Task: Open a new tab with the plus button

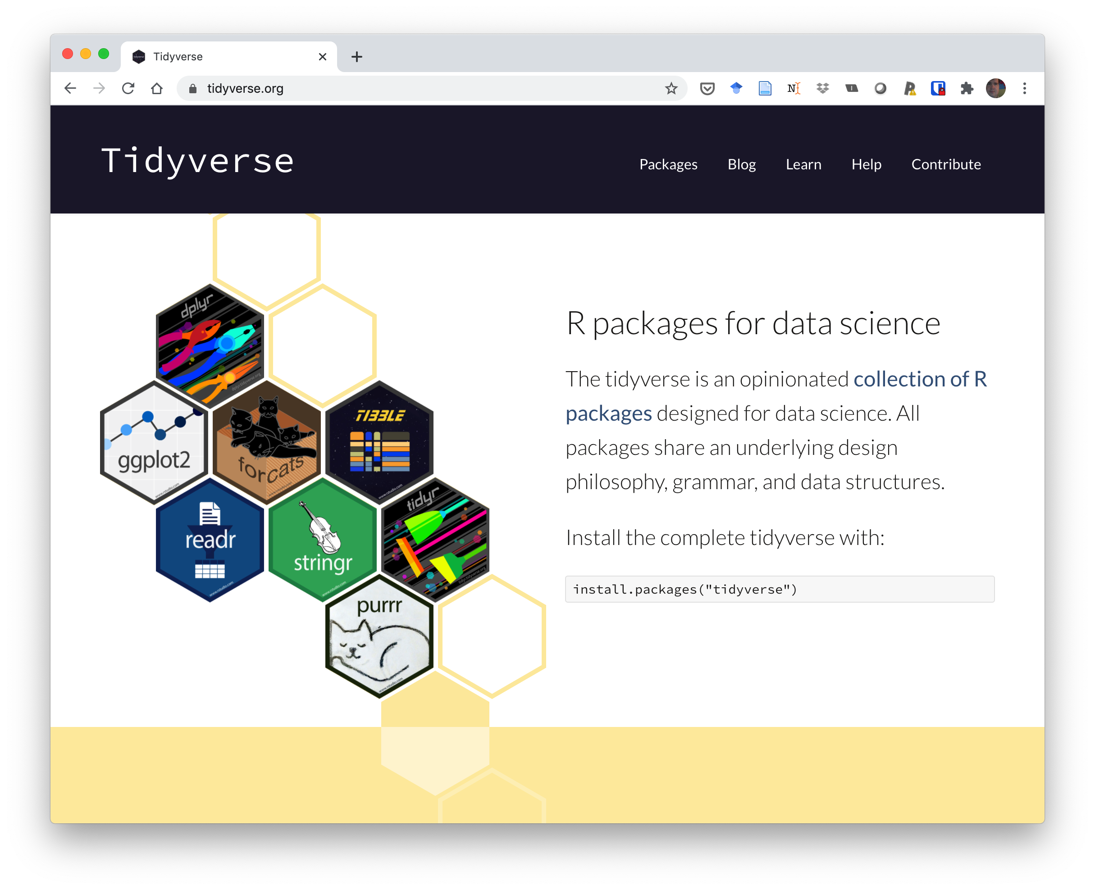Action: click(x=356, y=56)
